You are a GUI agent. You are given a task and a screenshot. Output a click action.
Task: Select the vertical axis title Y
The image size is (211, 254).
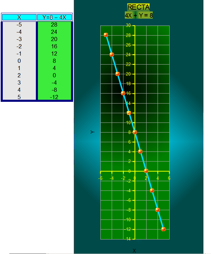pos(92,132)
